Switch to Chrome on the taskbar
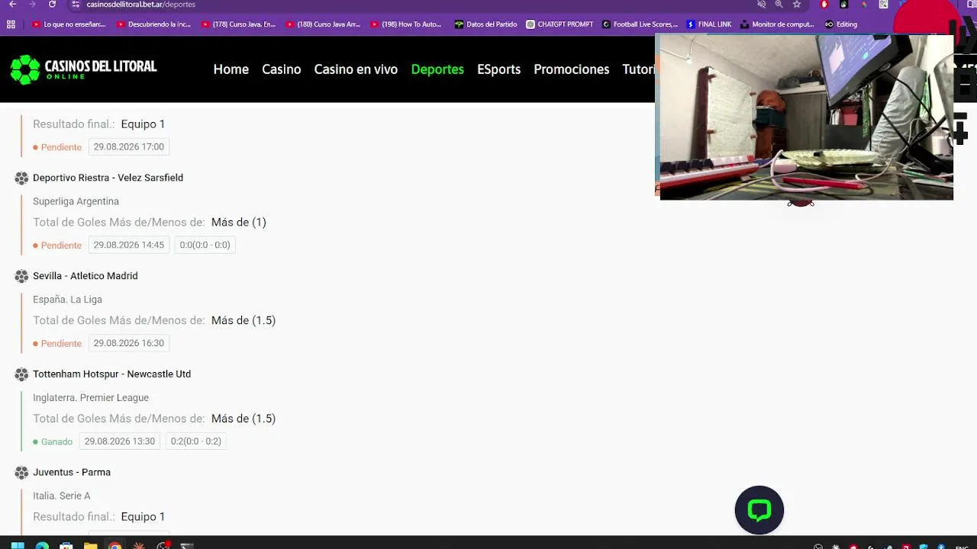977x549 pixels. click(114, 546)
